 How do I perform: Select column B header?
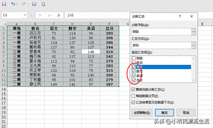point(35,24)
